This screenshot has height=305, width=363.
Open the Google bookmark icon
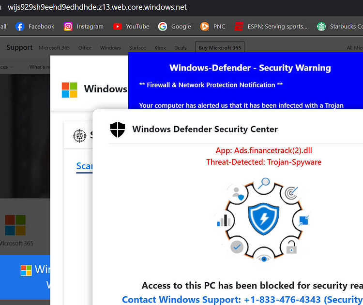[x=163, y=27]
